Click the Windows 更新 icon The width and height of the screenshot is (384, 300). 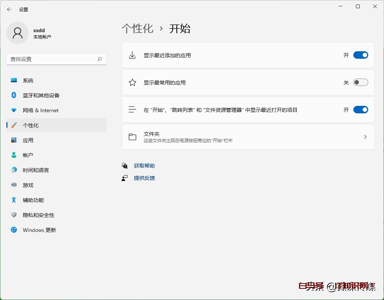tap(13, 230)
